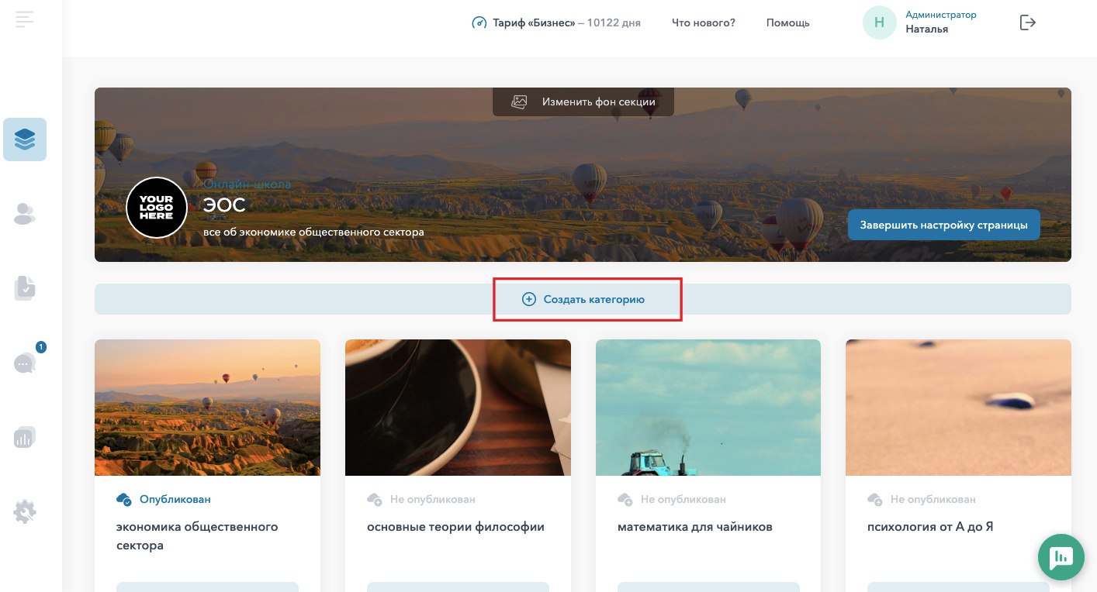Click the image icon in Изменить фон секции
Screen dimensions: 1097x592
pyautogui.click(x=519, y=102)
